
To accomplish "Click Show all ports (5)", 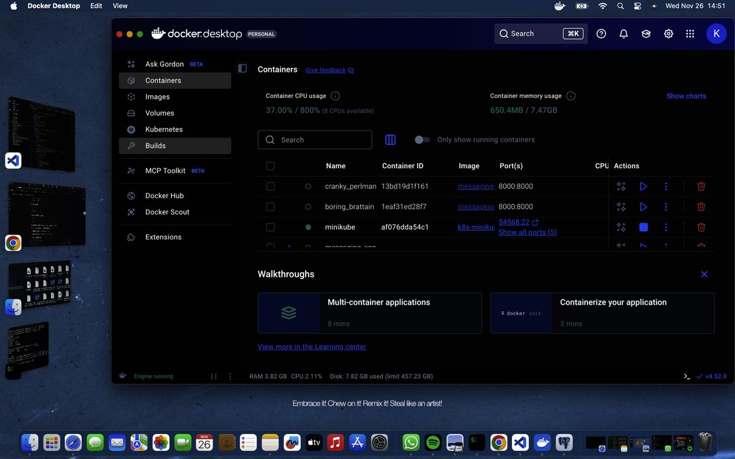I will (x=527, y=232).
